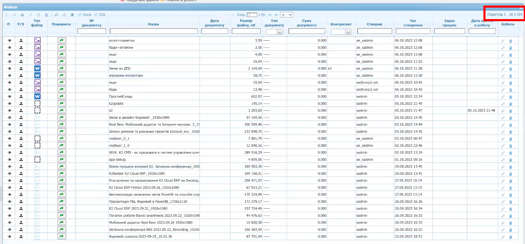
Task: Download the Зміни по ДП2 file
Action: 21,68
